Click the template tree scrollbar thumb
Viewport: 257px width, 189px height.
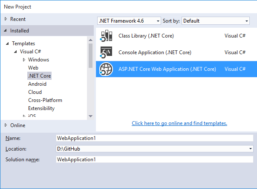pyautogui.click(x=90, y=55)
